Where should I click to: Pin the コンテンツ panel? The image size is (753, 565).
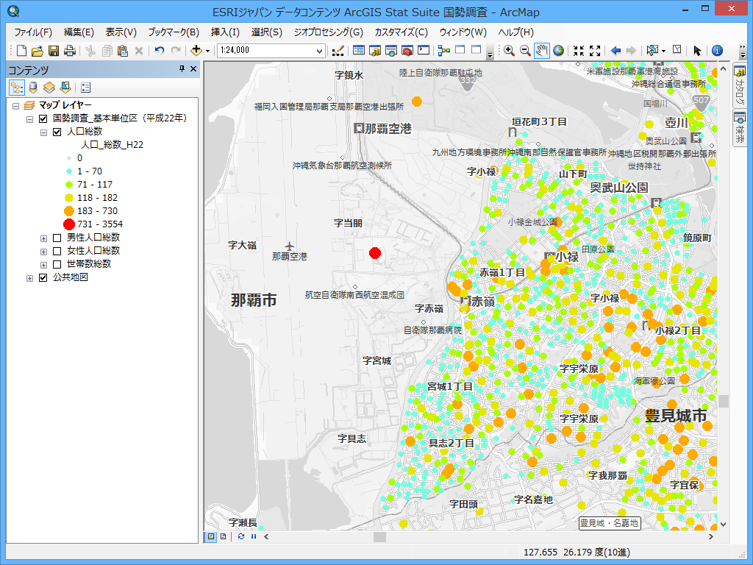[182, 69]
